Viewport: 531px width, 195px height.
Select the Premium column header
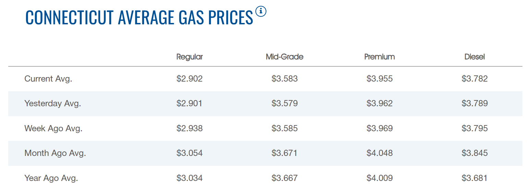[379, 57]
